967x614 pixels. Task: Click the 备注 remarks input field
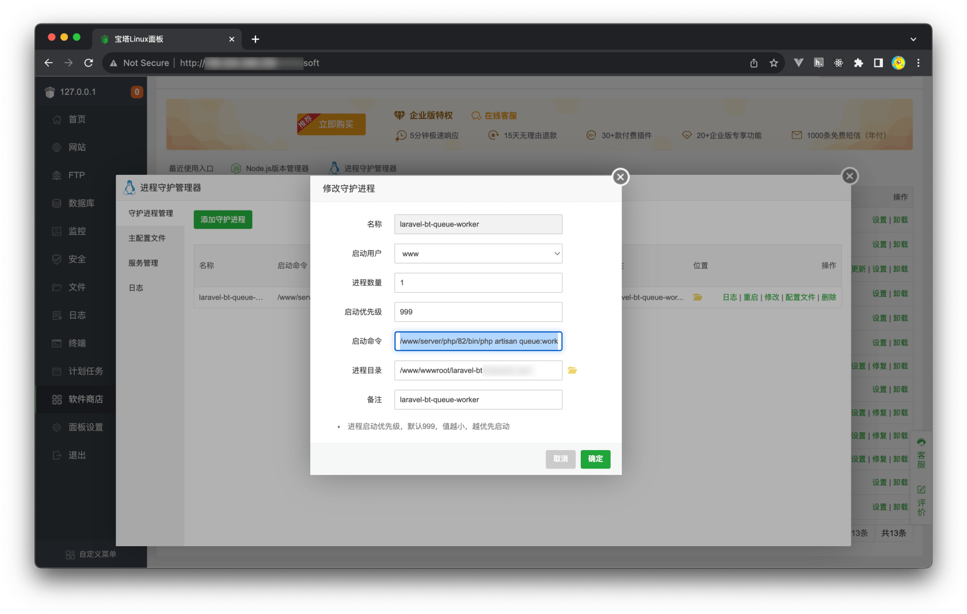[x=478, y=400]
